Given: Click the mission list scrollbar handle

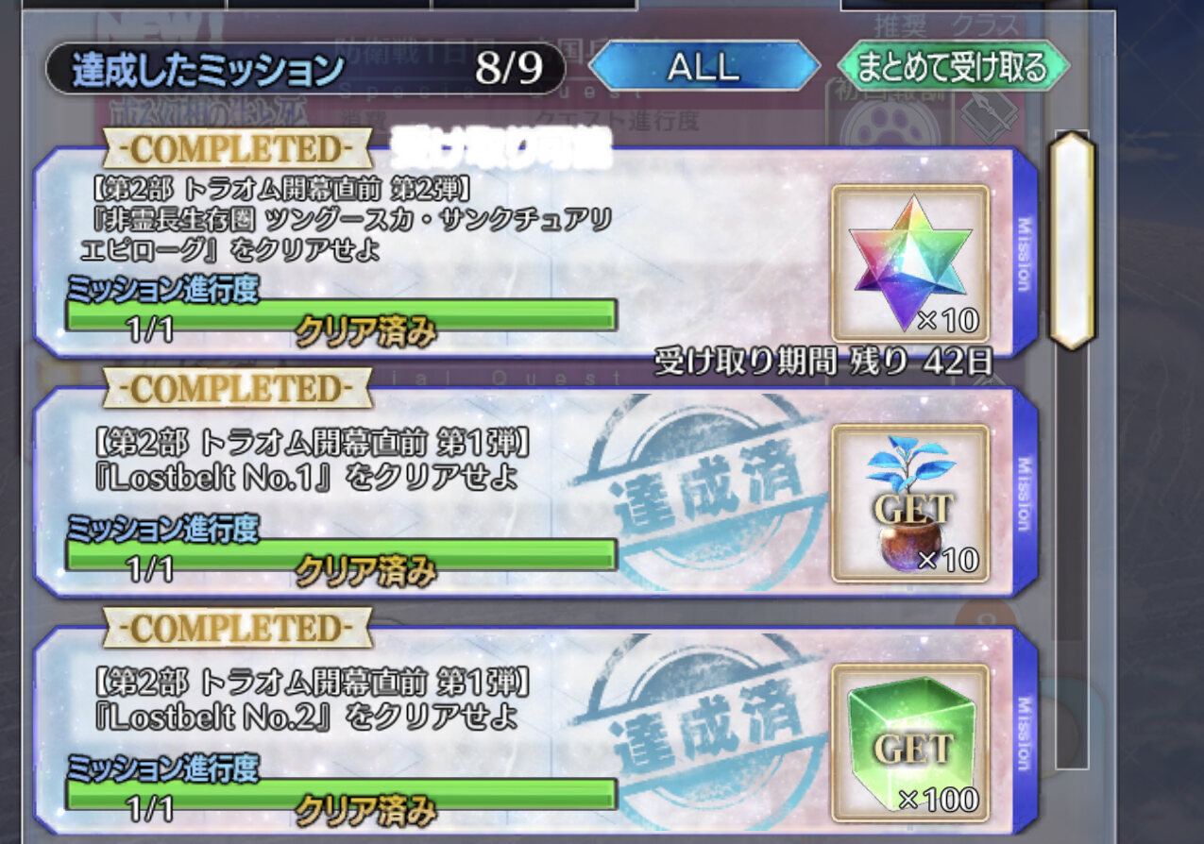Looking at the screenshot, I should [1072, 240].
